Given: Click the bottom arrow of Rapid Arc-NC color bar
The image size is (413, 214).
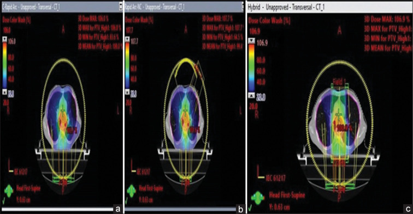Looking at the screenshot, I should coord(127,92).
